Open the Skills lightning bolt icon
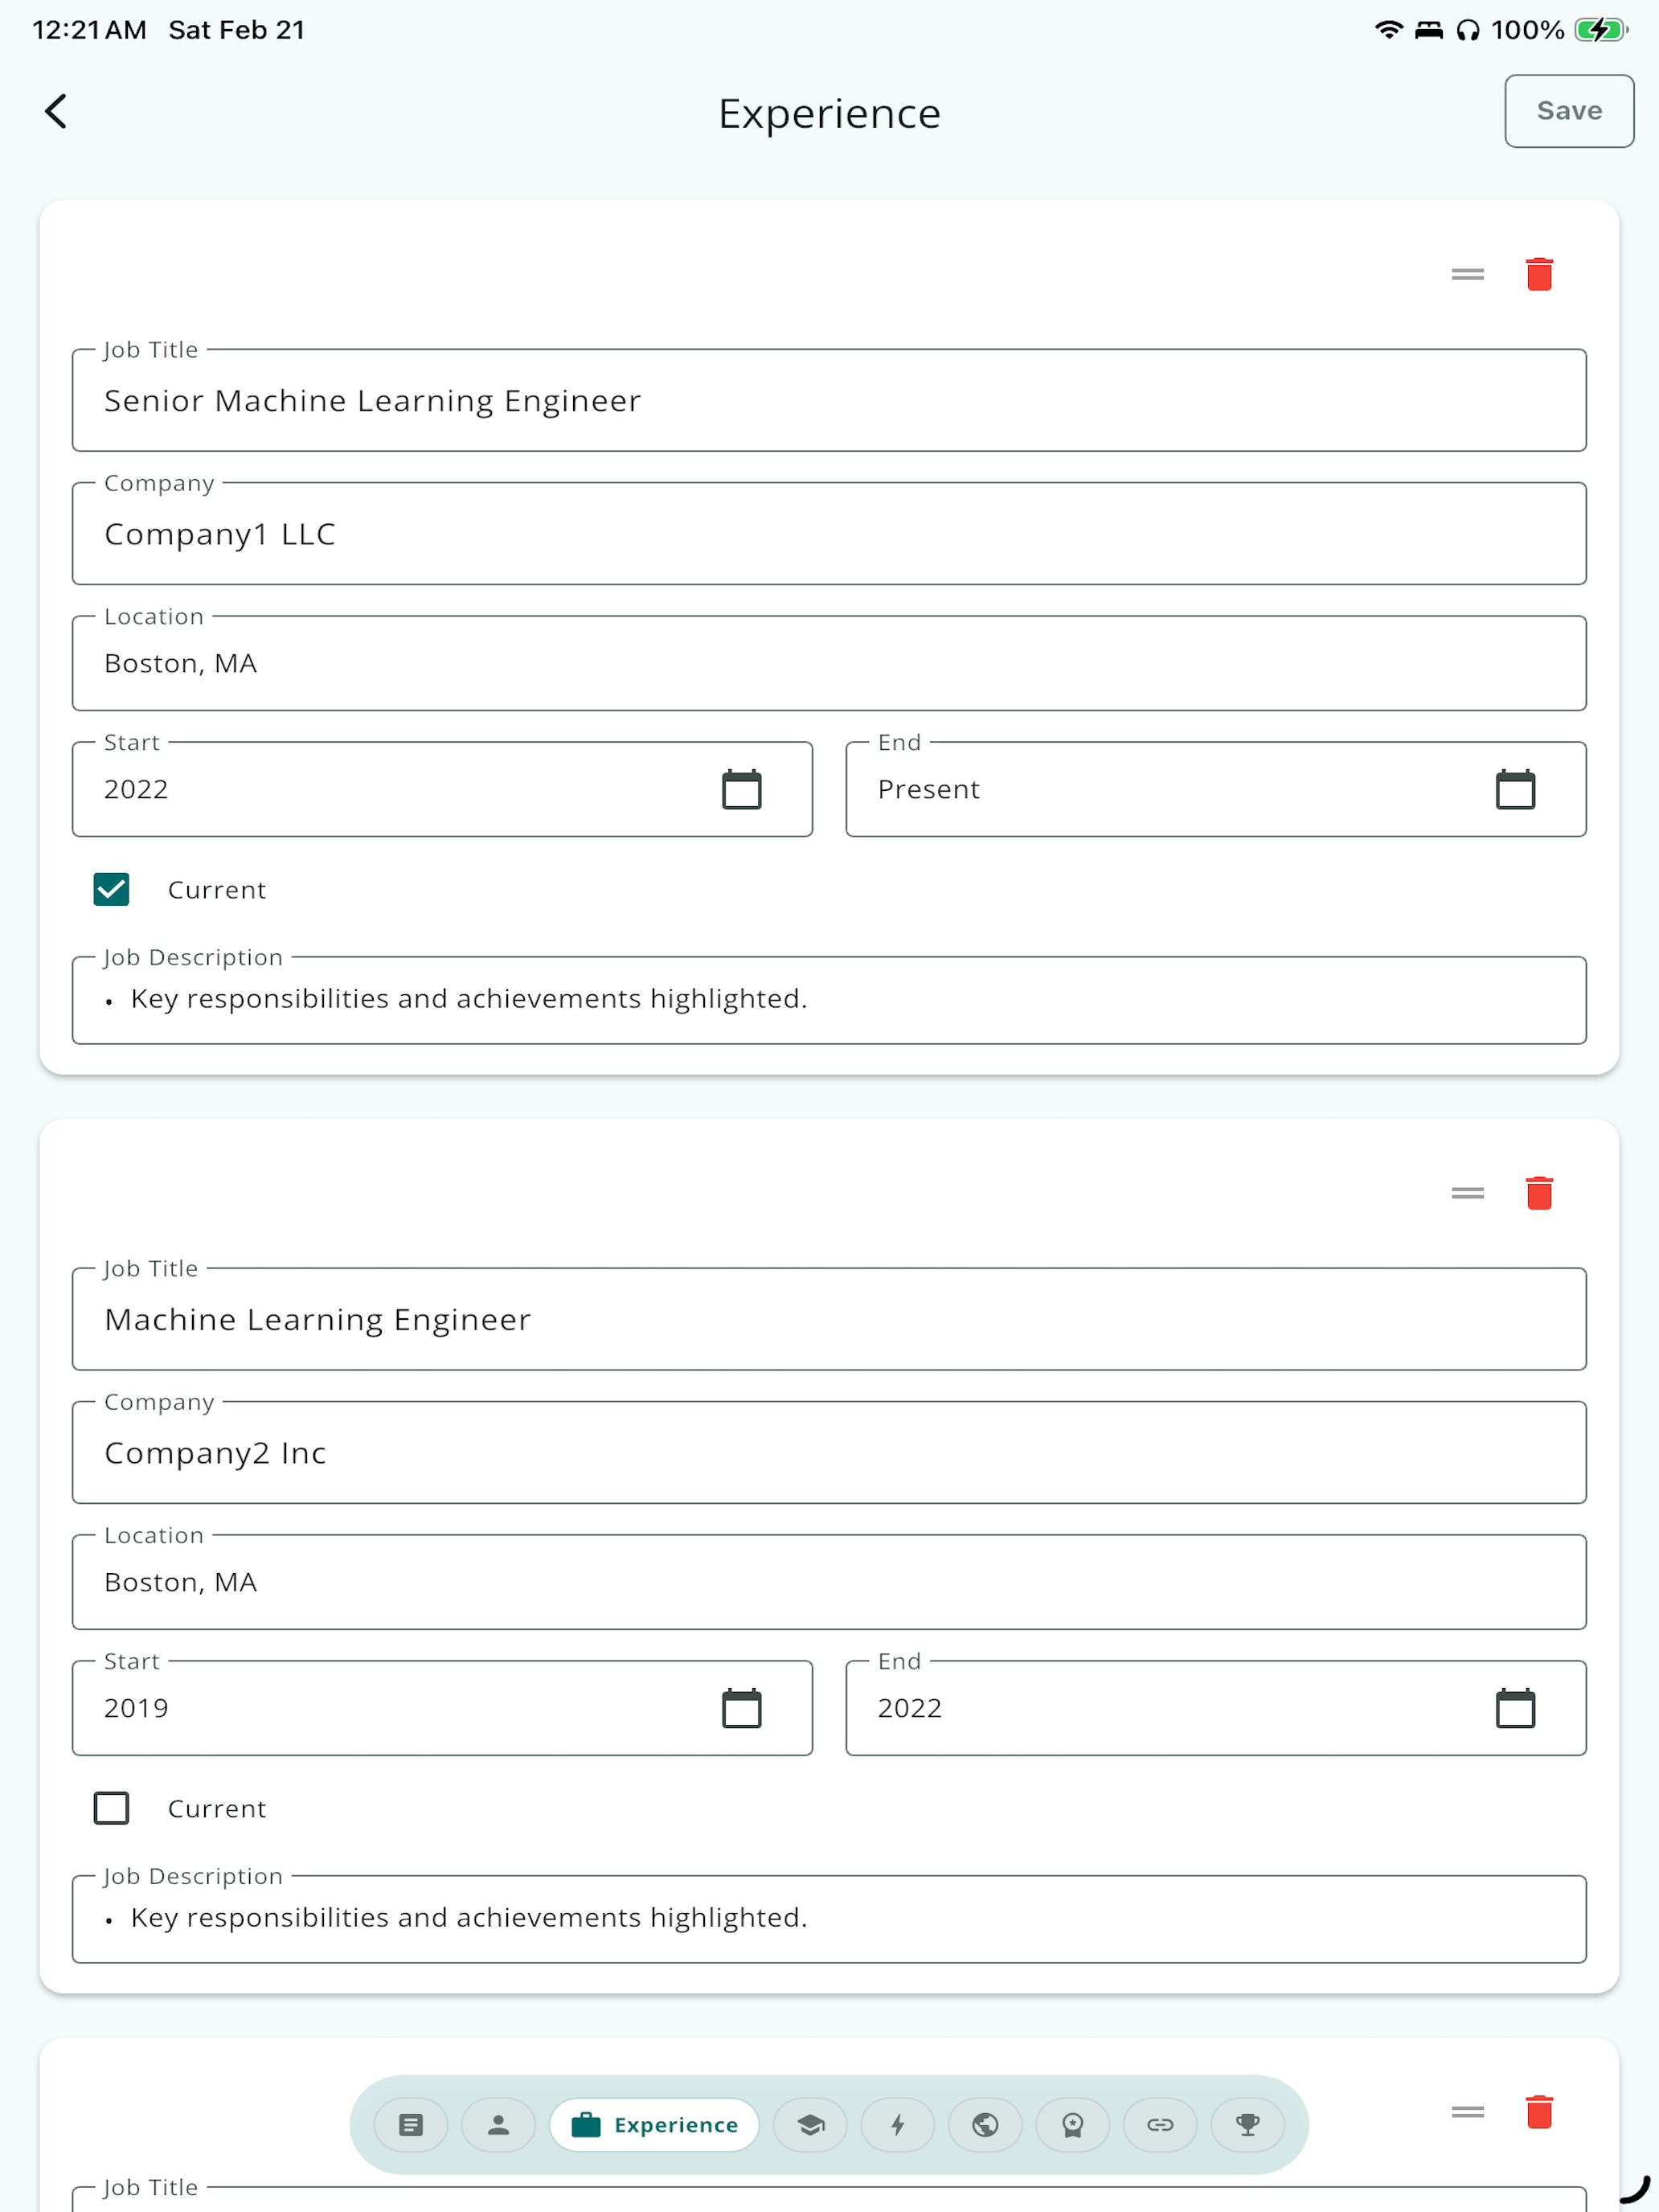This screenshot has width=1659, height=2212. click(x=897, y=2125)
